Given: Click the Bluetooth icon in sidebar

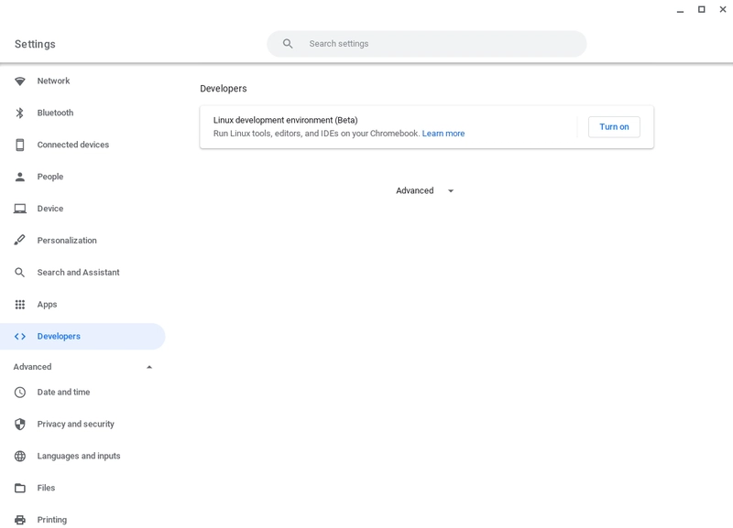Looking at the screenshot, I should pos(20,113).
